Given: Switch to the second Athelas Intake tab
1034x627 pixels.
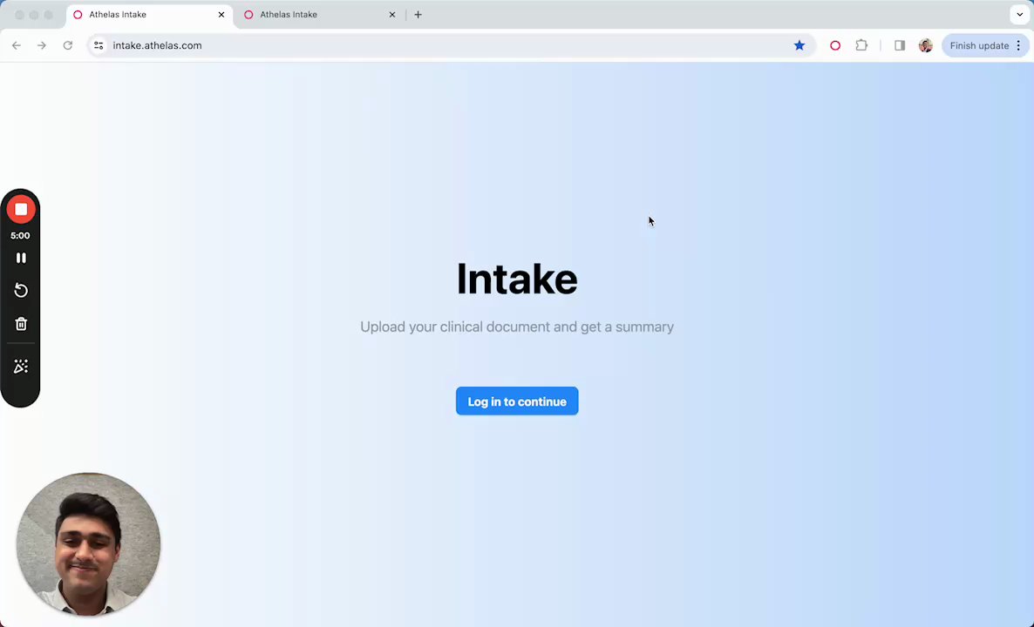Looking at the screenshot, I should click(320, 15).
